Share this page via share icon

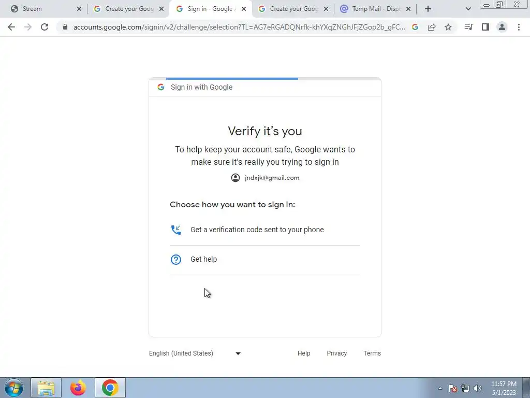click(432, 27)
